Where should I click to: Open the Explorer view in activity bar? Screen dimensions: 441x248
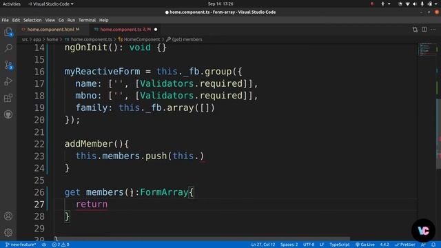tap(8, 32)
